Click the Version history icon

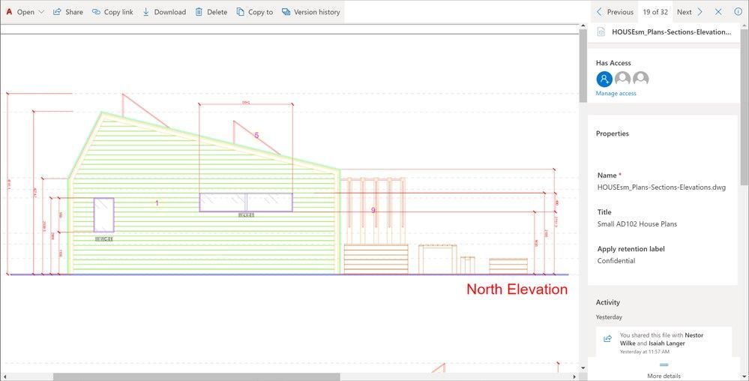[x=286, y=12]
